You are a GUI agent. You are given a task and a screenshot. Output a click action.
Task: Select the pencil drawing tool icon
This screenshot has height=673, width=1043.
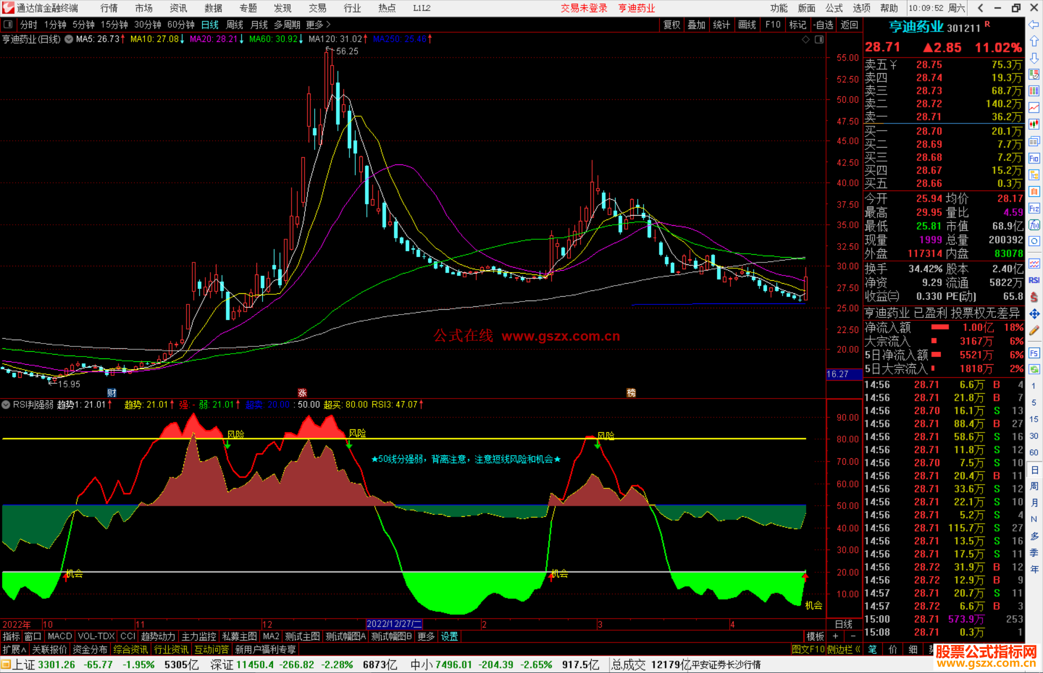(1034, 330)
